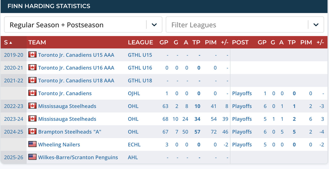Open the GTHL U16 league link
This screenshot has height=169, width=329.
(140, 68)
